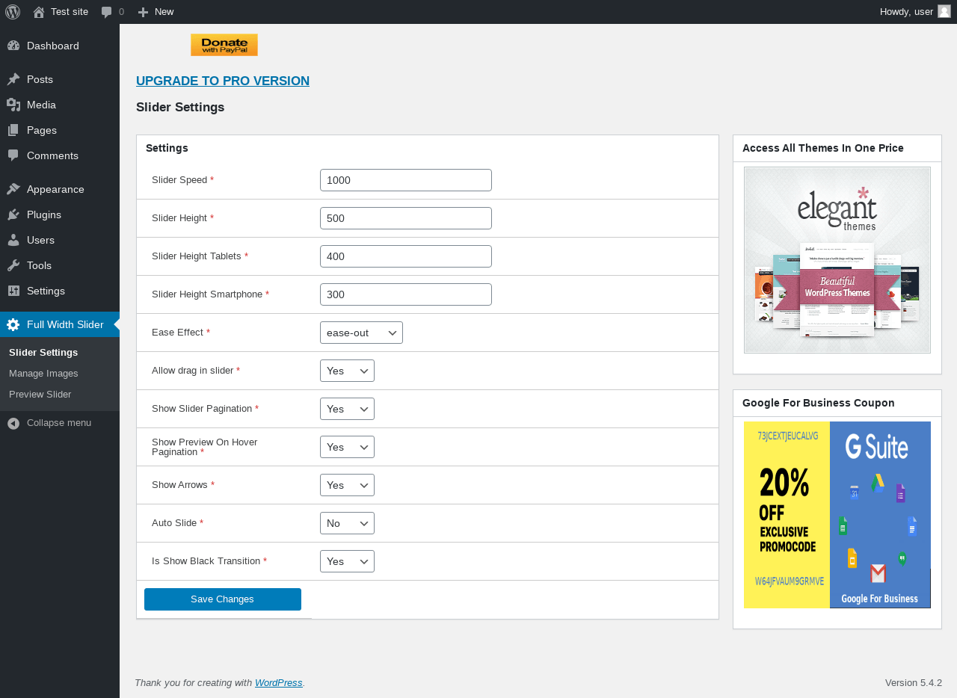
Task: Follow the UPGRADE TO PRO VERSION link
Action: coord(223,81)
